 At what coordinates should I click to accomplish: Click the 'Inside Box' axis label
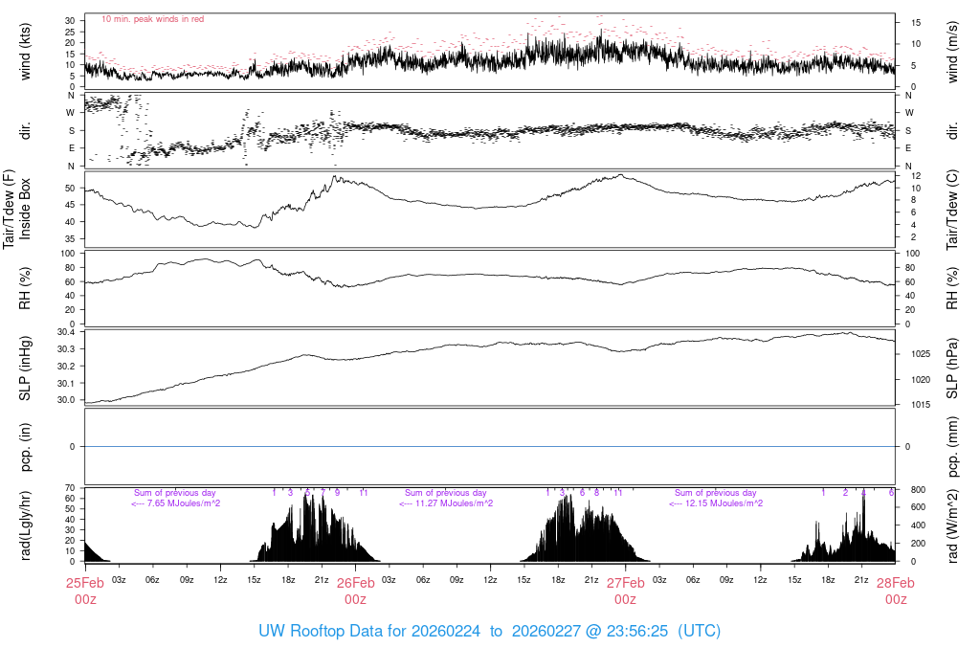click(x=25, y=209)
